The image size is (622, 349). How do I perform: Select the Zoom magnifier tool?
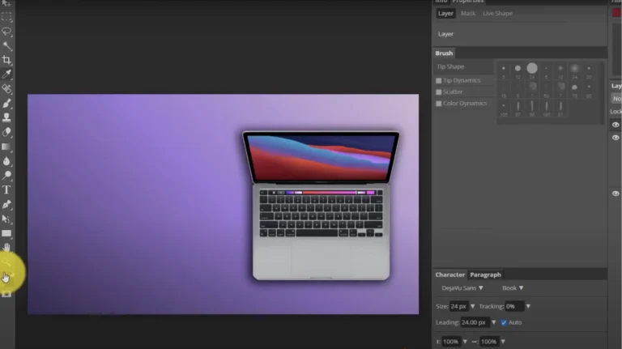(6, 262)
